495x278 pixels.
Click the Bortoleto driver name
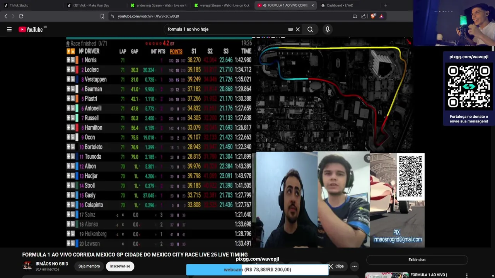[94, 147]
